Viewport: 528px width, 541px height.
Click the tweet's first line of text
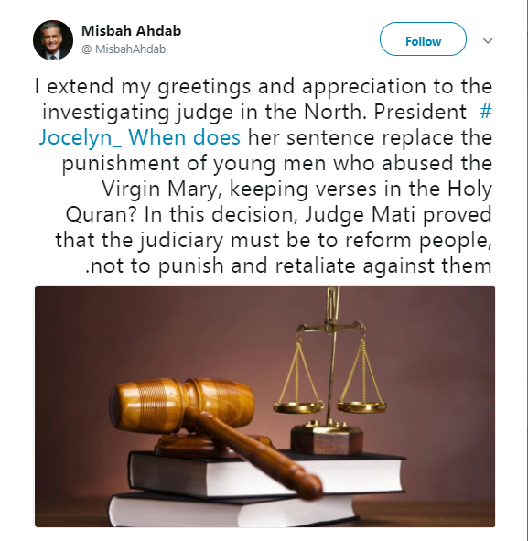click(264, 86)
